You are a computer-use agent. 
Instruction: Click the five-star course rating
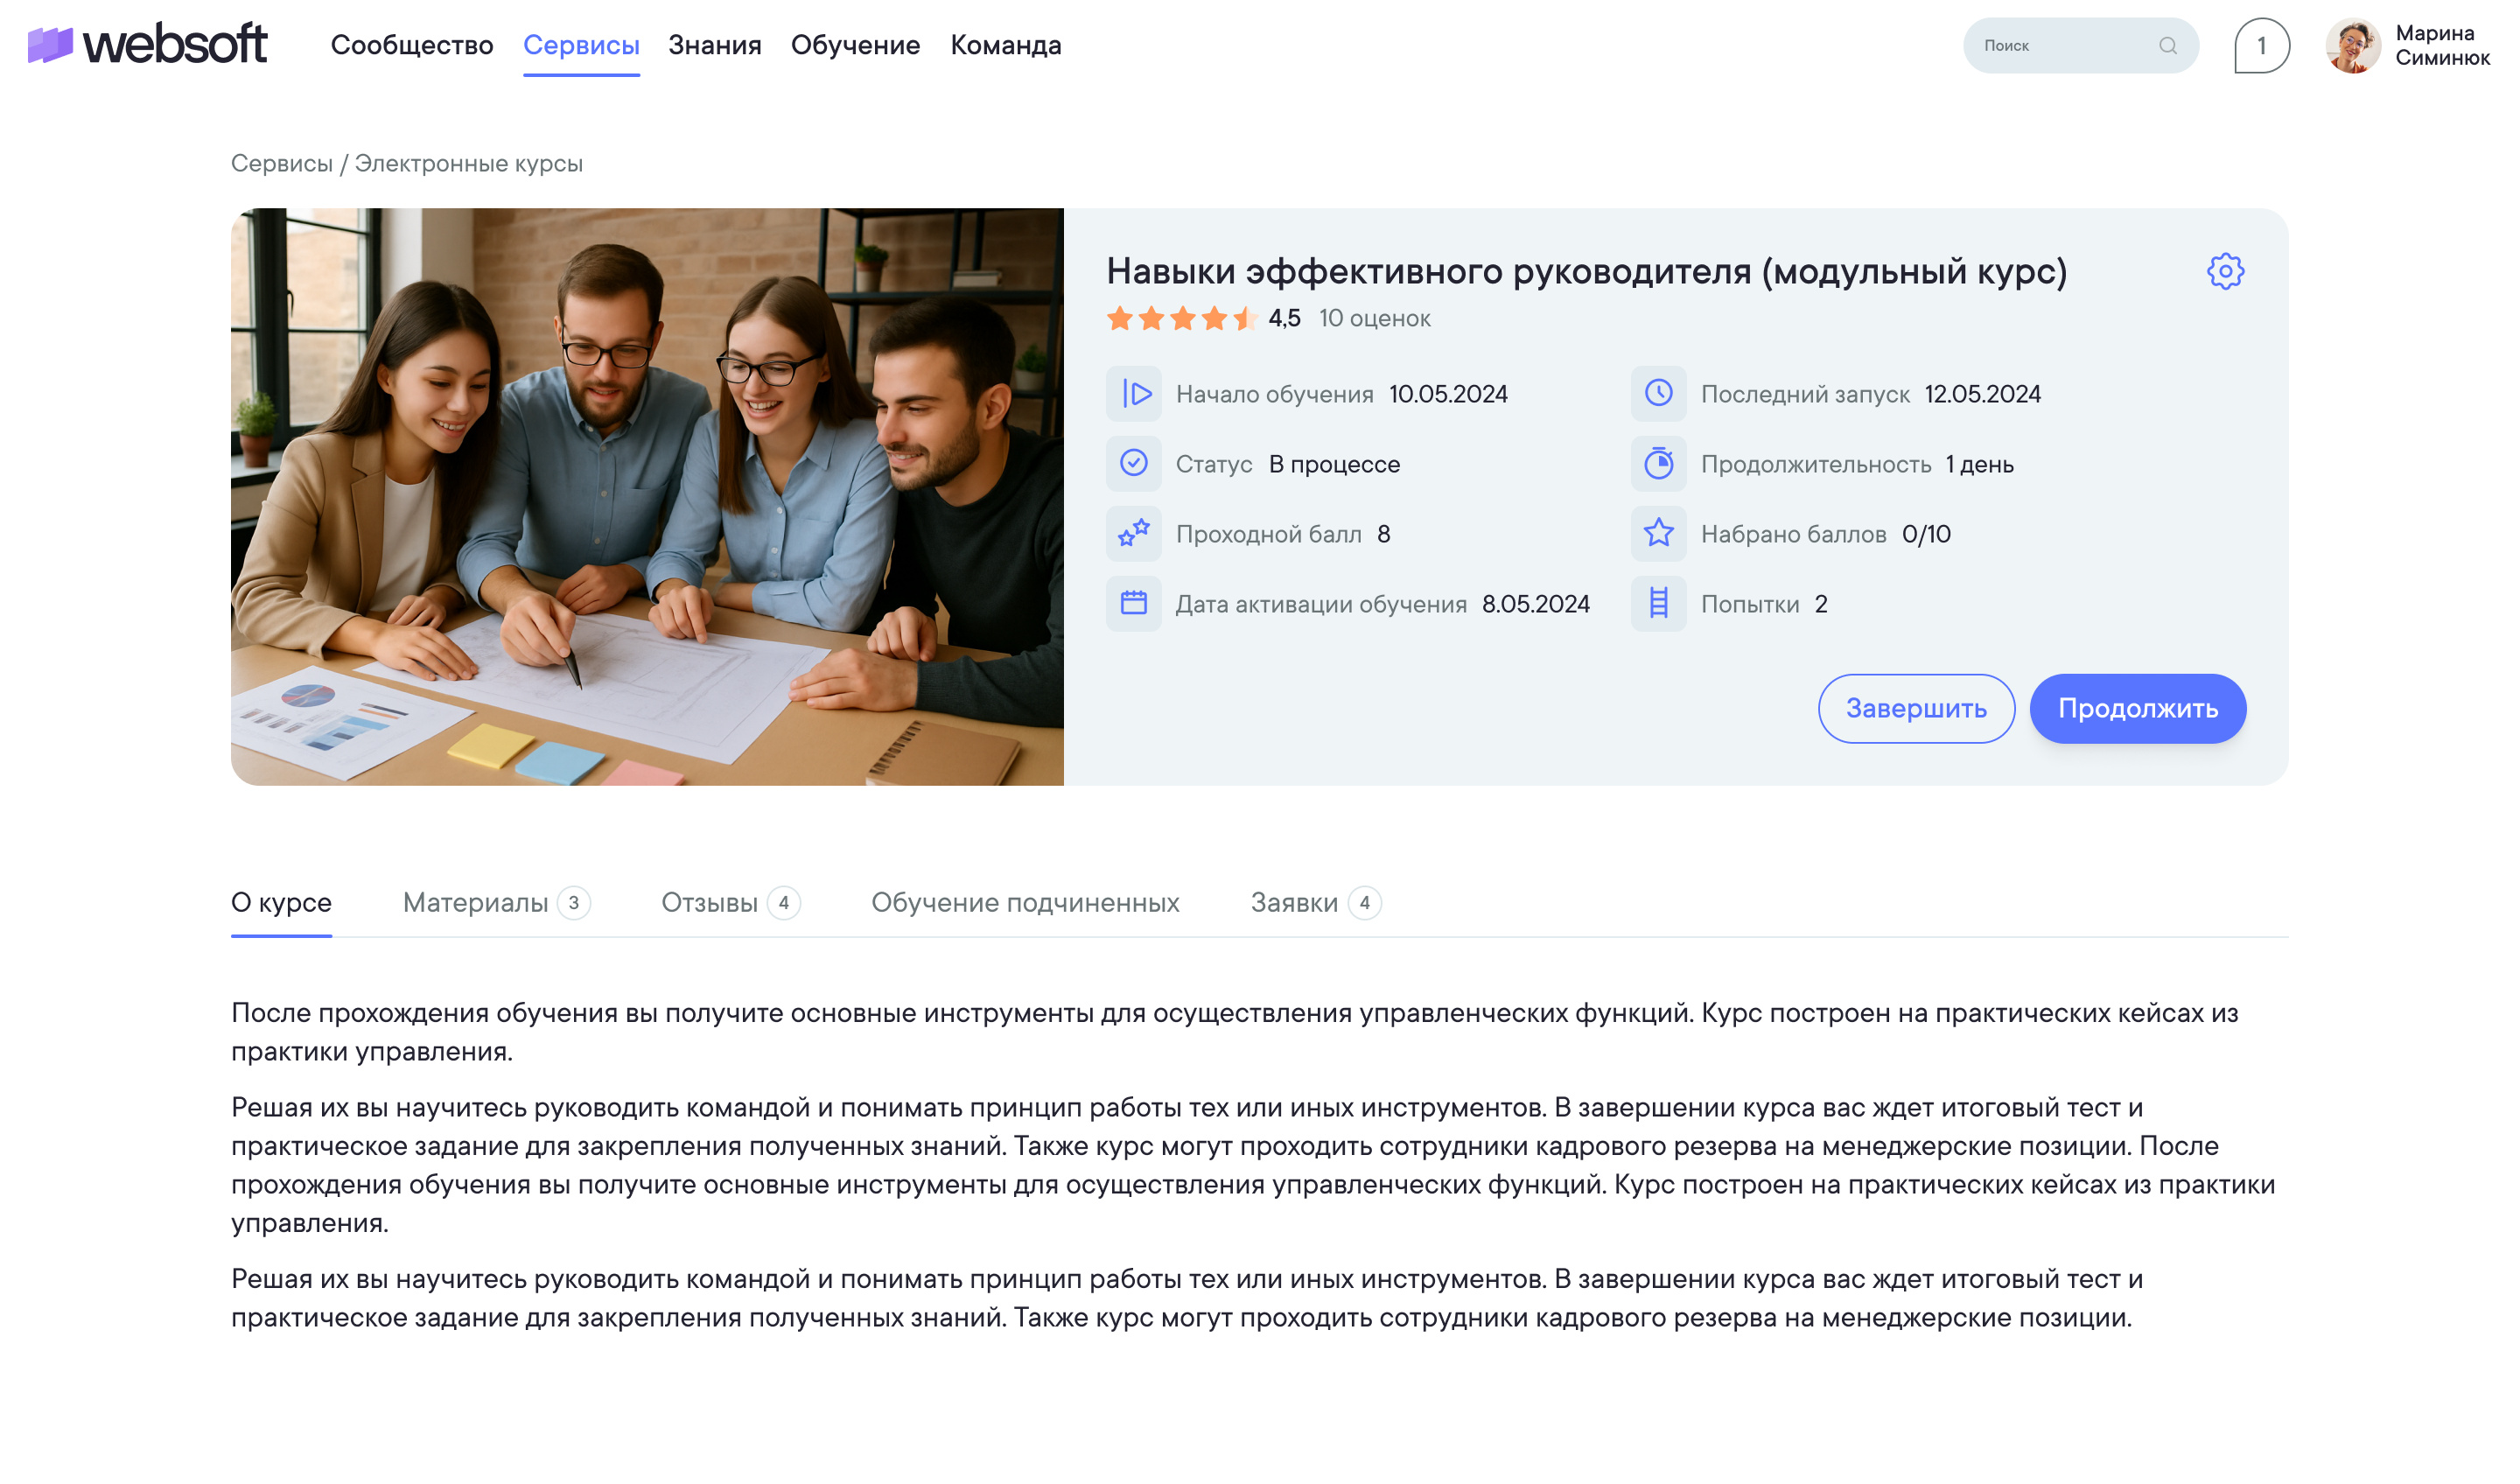point(1182,319)
